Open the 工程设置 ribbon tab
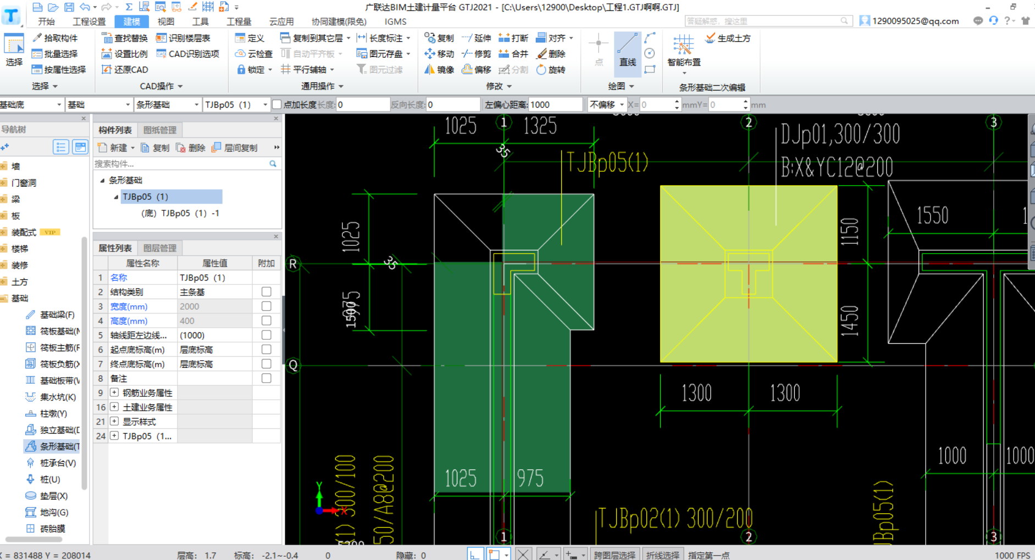The image size is (1035, 560). (89, 21)
